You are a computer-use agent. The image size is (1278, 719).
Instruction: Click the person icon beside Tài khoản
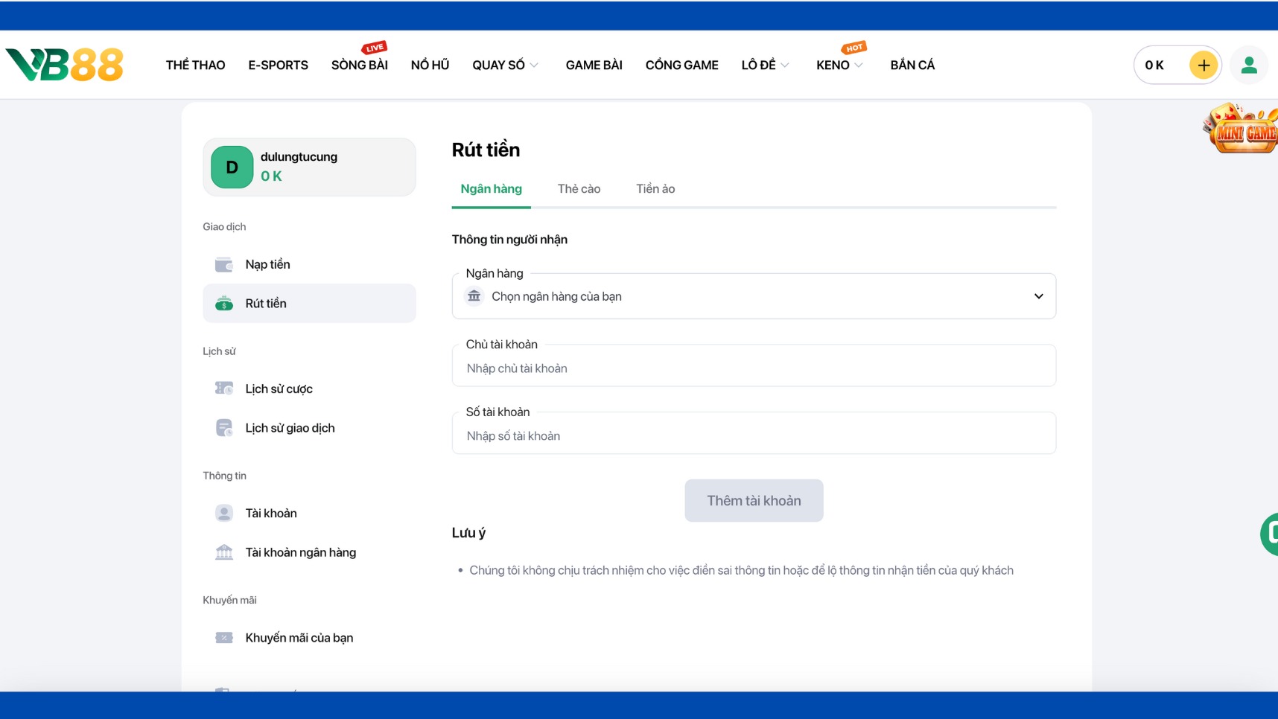(224, 513)
